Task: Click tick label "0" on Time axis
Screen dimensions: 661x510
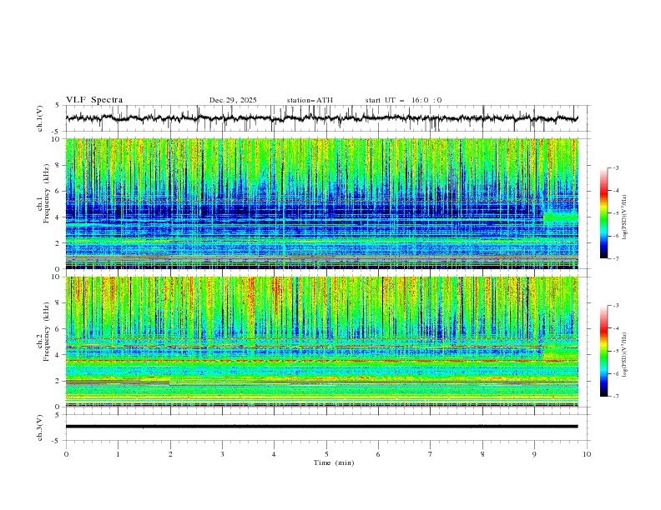Action: coord(66,454)
